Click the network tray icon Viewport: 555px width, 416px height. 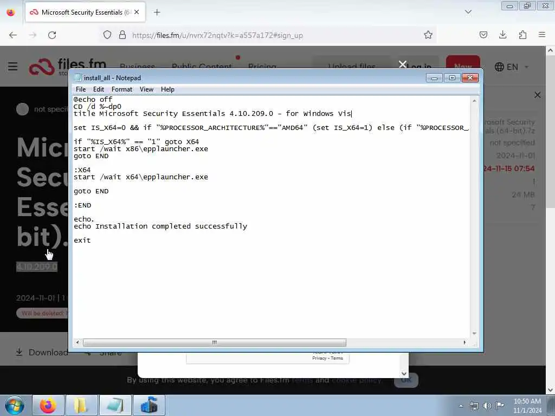click(x=474, y=406)
